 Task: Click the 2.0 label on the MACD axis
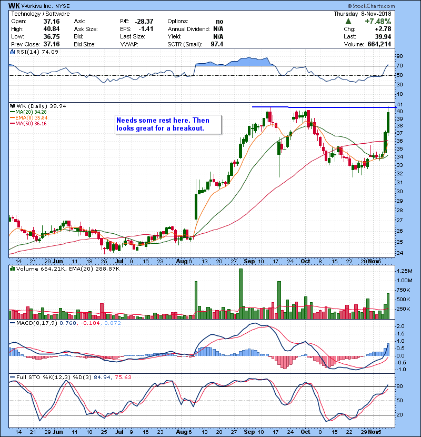[x=400, y=326]
